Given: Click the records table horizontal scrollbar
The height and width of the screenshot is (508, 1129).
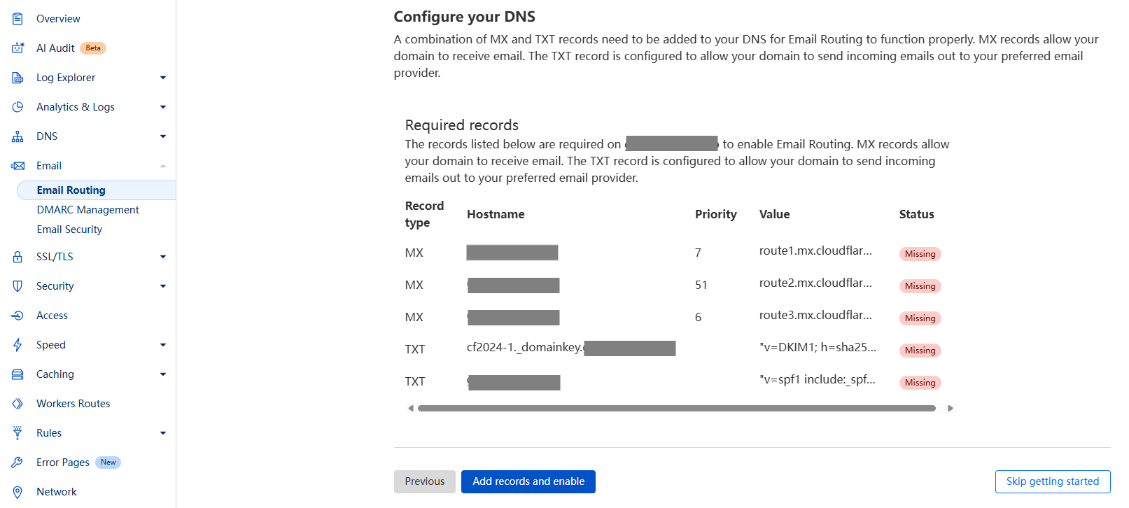Looking at the screenshot, I should click(676, 408).
